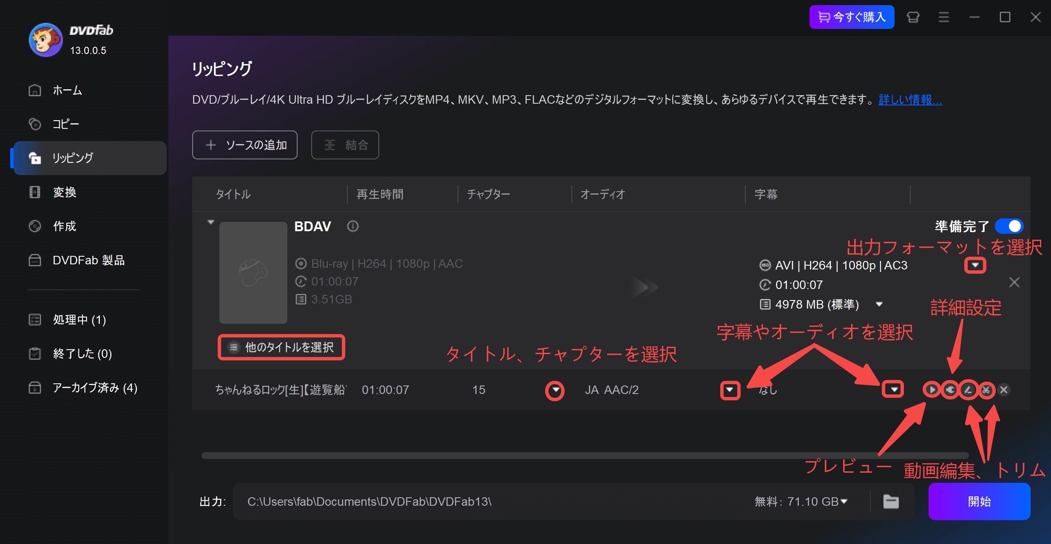
Task: Open advanced settings wrench icon
Action: pos(950,390)
